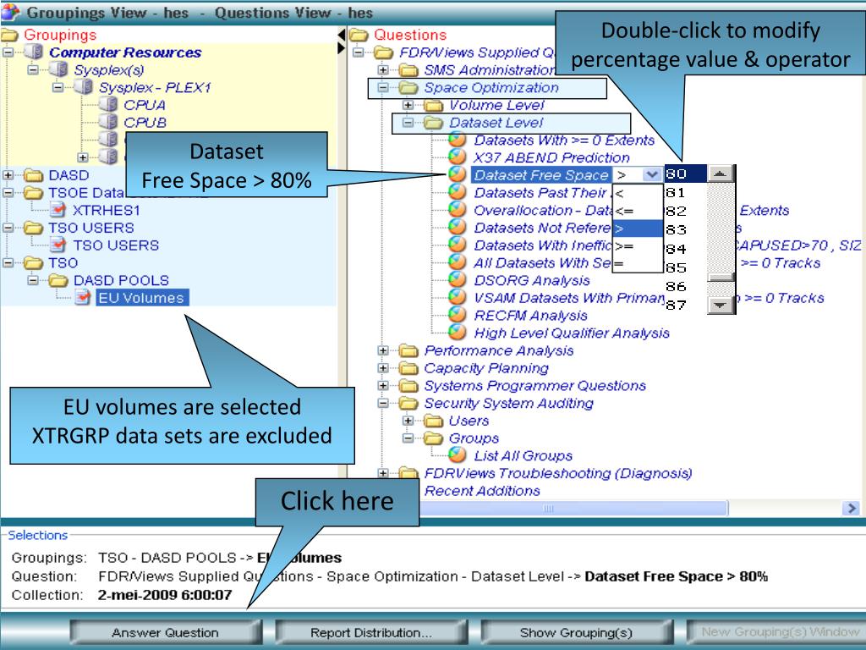Click the DASD POOLS folder icon

point(58,280)
